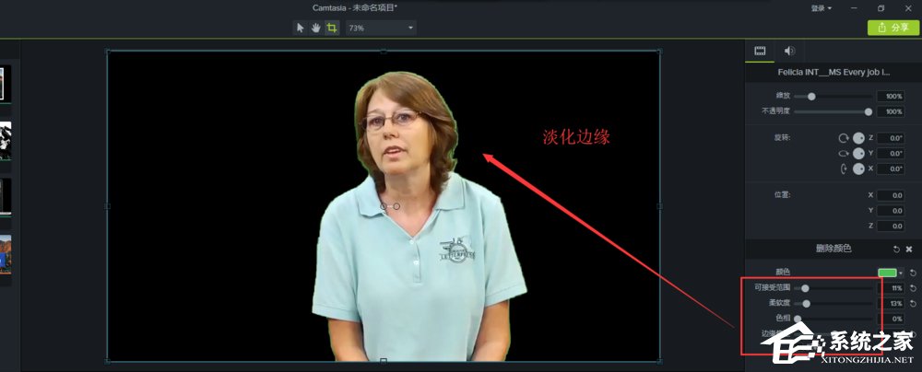This screenshot has height=372, width=922.
Task: Click the green 分享 share button
Action: (x=893, y=28)
